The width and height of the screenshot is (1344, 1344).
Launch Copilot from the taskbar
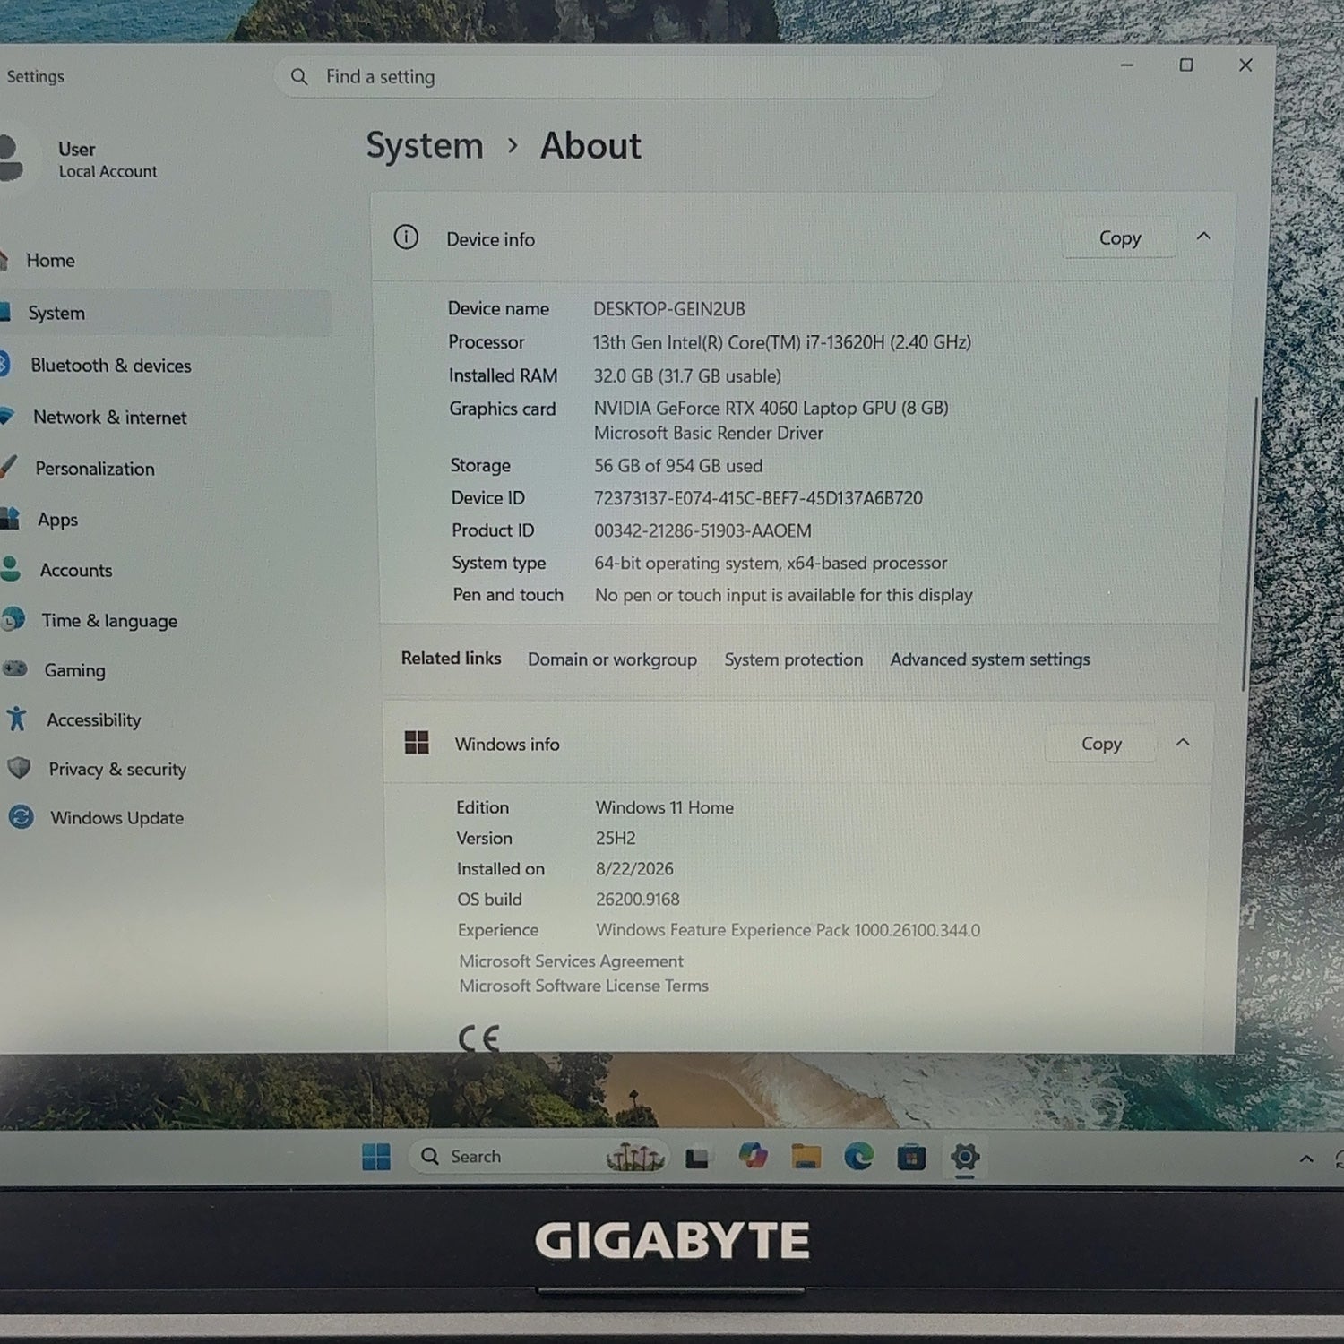tap(753, 1156)
